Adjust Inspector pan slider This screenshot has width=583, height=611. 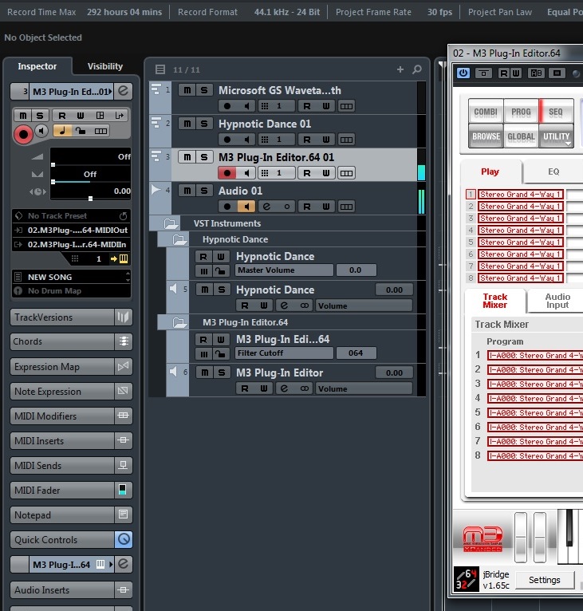pyautogui.click(x=90, y=174)
